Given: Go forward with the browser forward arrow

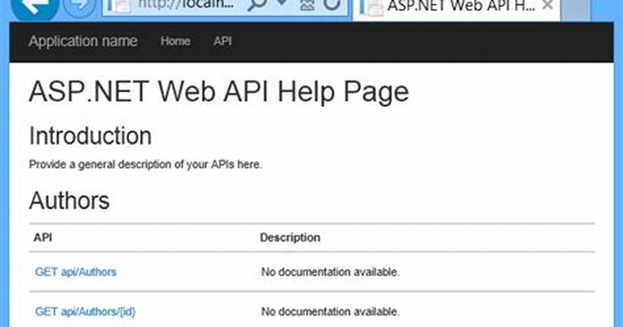Looking at the screenshot, I should pyautogui.click(x=80, y=7).
